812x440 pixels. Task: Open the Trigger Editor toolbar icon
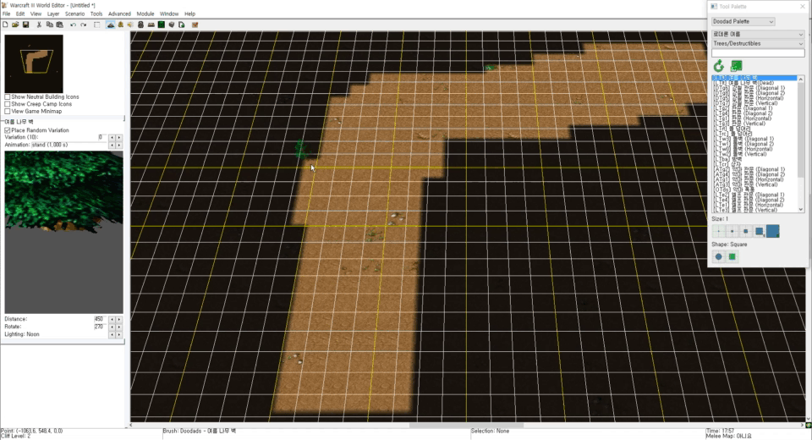(121, 25)
